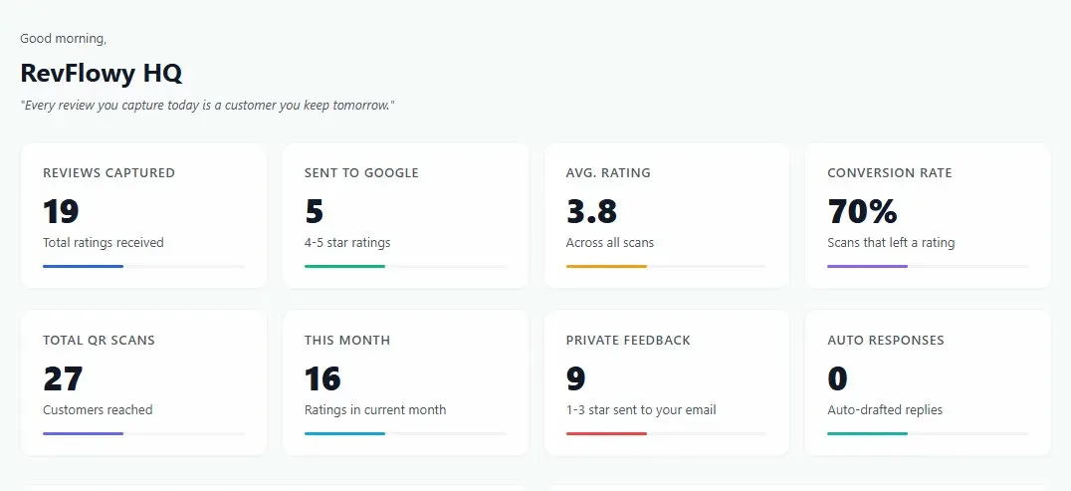This screenshot has width=1071, height=491.
Task: Open the Avg. Rating card
Action: 667,215
